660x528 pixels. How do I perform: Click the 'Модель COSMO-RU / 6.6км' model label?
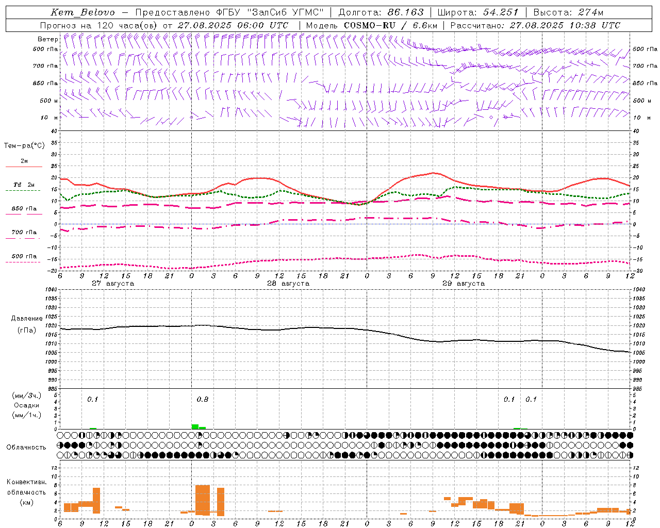click(x=372, y=25)
